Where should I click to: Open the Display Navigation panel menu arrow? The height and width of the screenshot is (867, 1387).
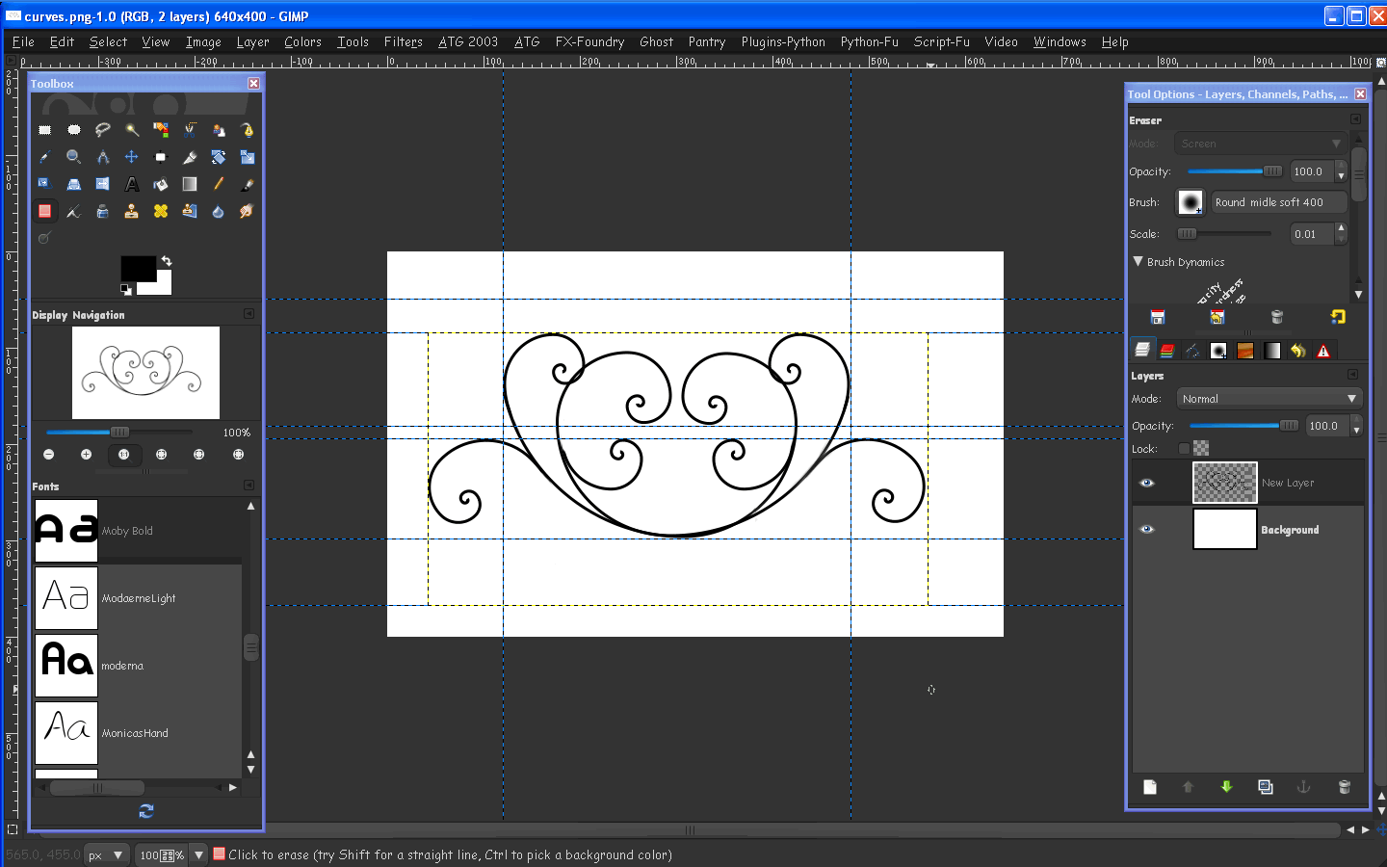pos(249,313)
